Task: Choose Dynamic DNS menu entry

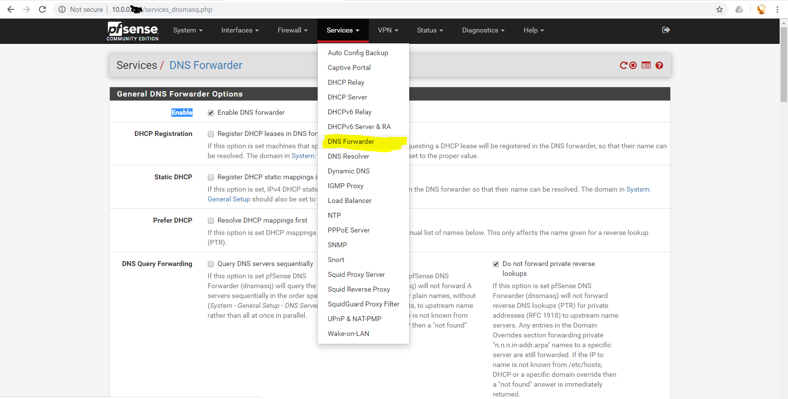Action: point(363,171)
